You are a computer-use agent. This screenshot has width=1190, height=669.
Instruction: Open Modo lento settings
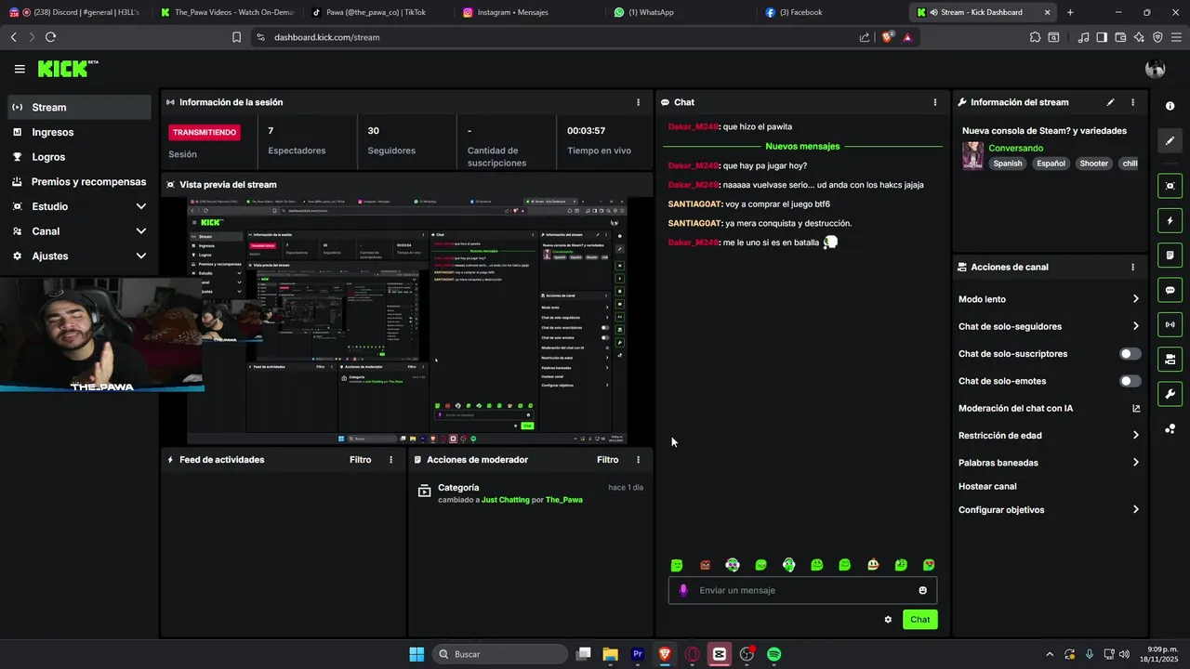1049,299
